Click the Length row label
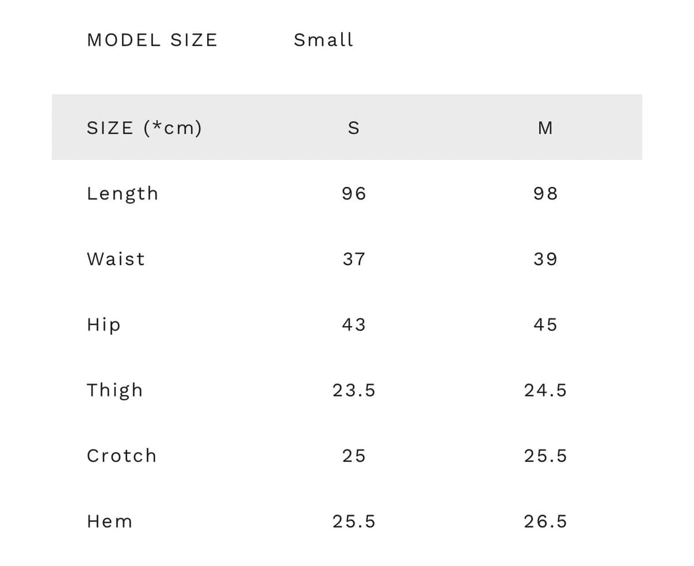 click(123, 194)
